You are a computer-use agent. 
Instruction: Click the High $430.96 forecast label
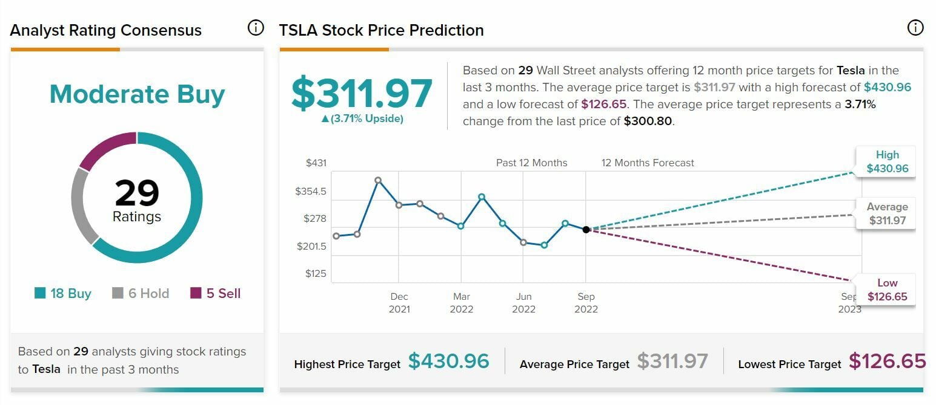pos(887,162)
